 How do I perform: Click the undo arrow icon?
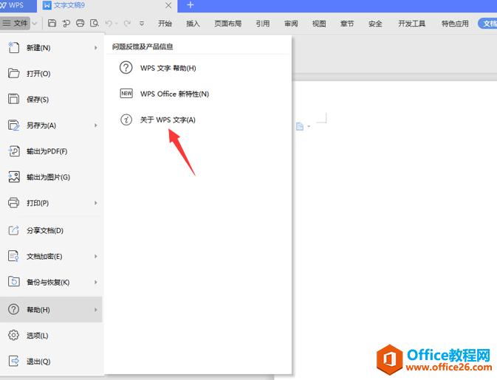(x=109, y=23)
